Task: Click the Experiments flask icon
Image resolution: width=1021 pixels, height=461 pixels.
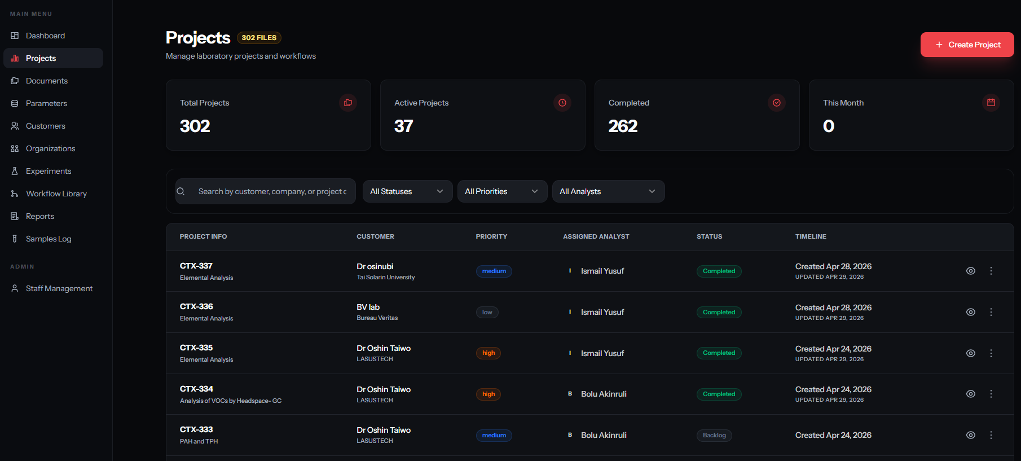Action: 15,171
